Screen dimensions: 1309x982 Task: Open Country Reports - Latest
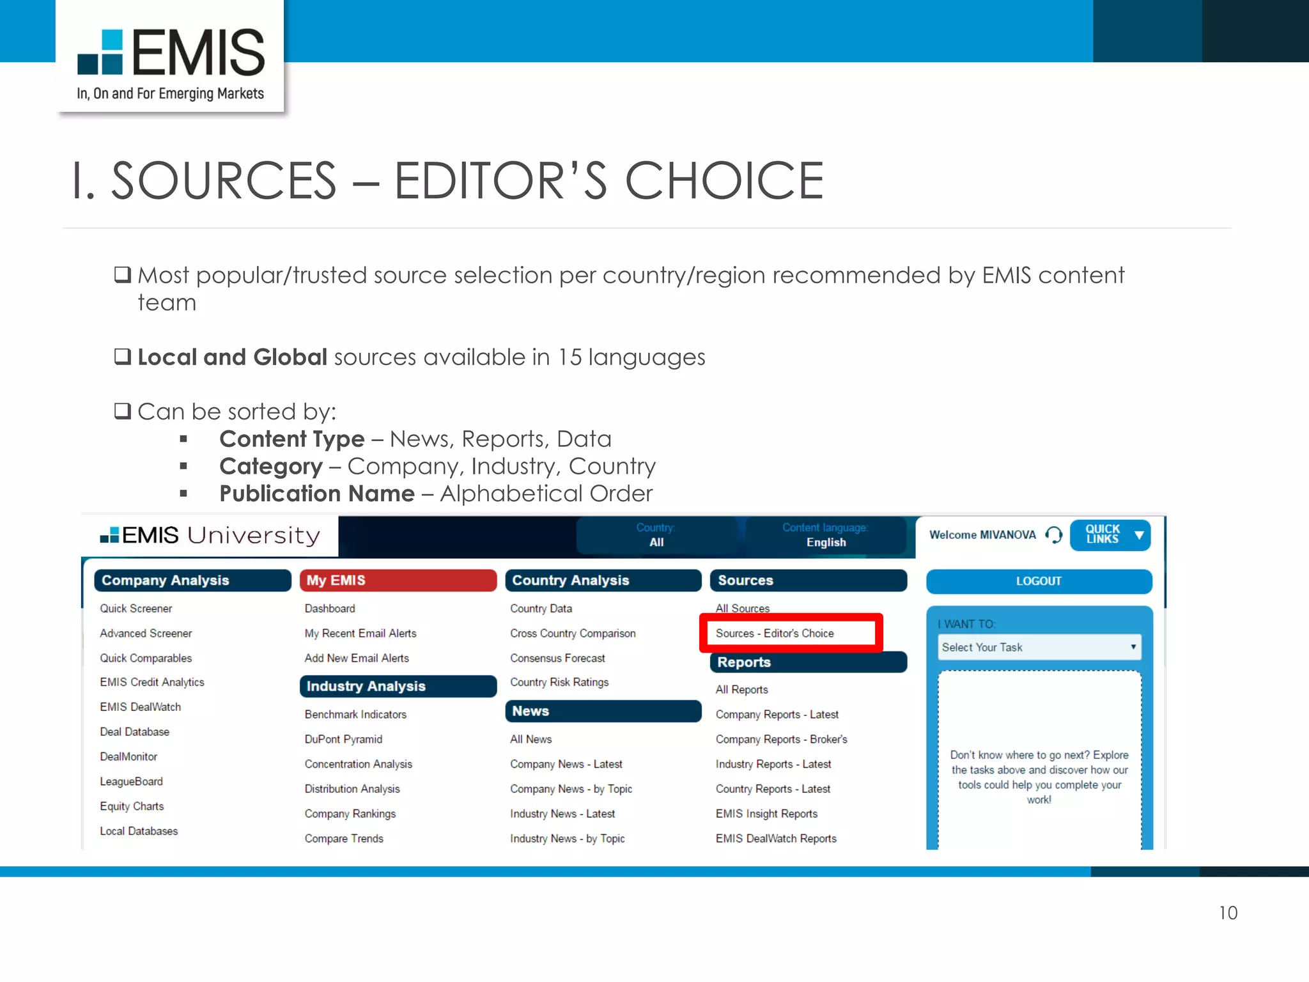tap(773, 789)
